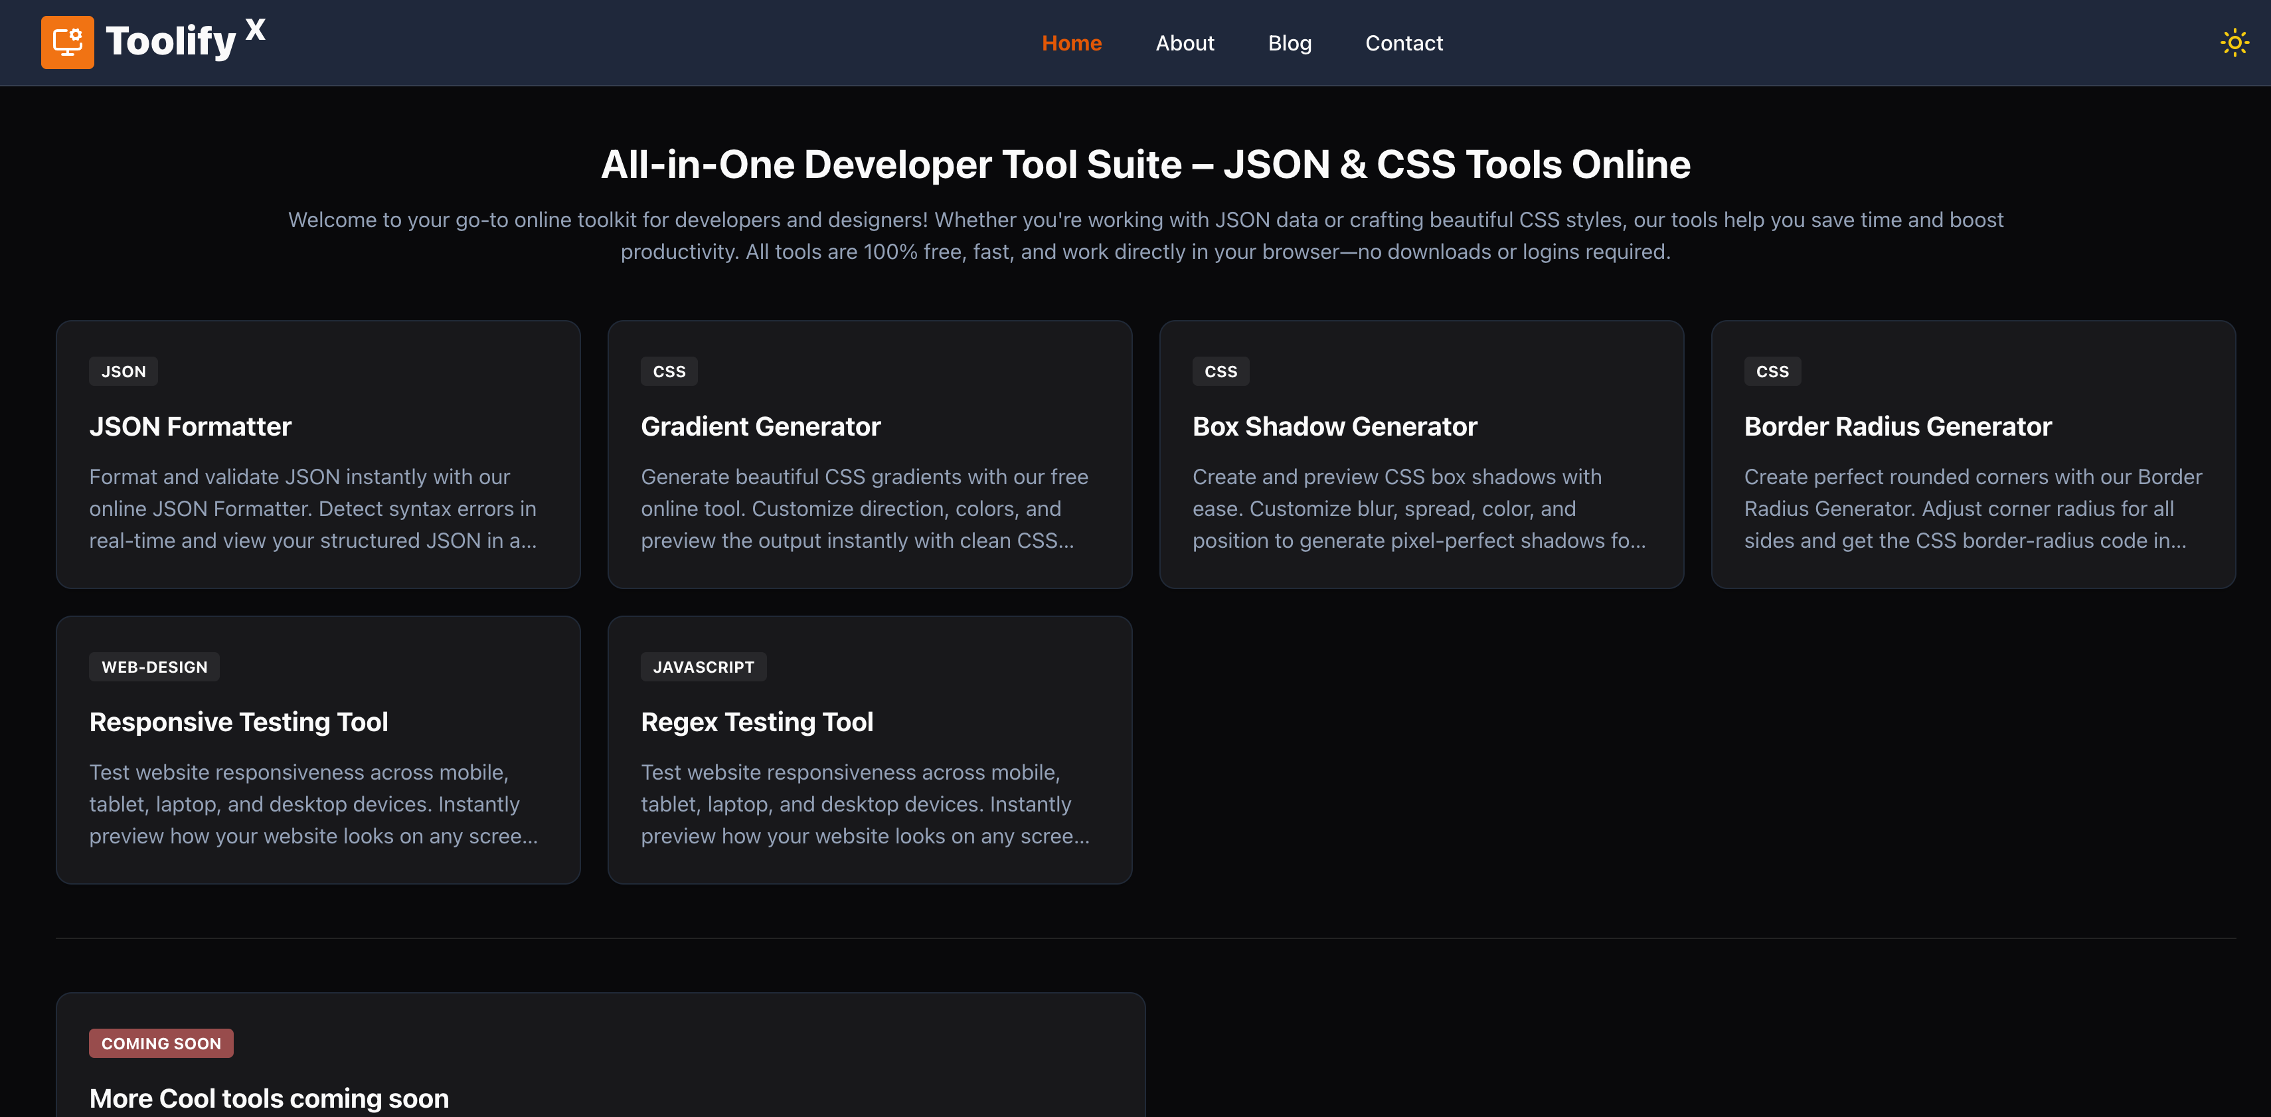Click the Responsive Testing Tool description text
This screenshot has width=2271, height=1117.
(x=313, y=804)
